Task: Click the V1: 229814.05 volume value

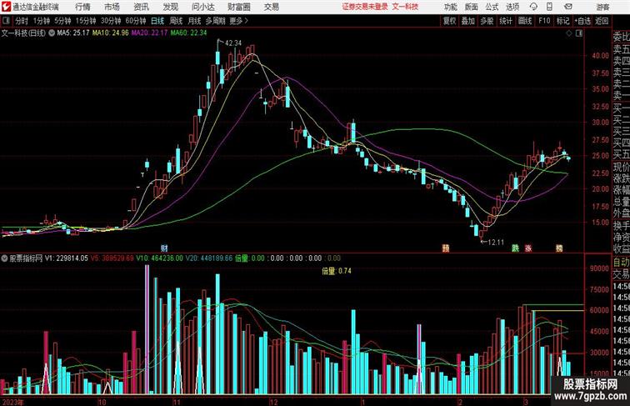Action: coord(67,258)
